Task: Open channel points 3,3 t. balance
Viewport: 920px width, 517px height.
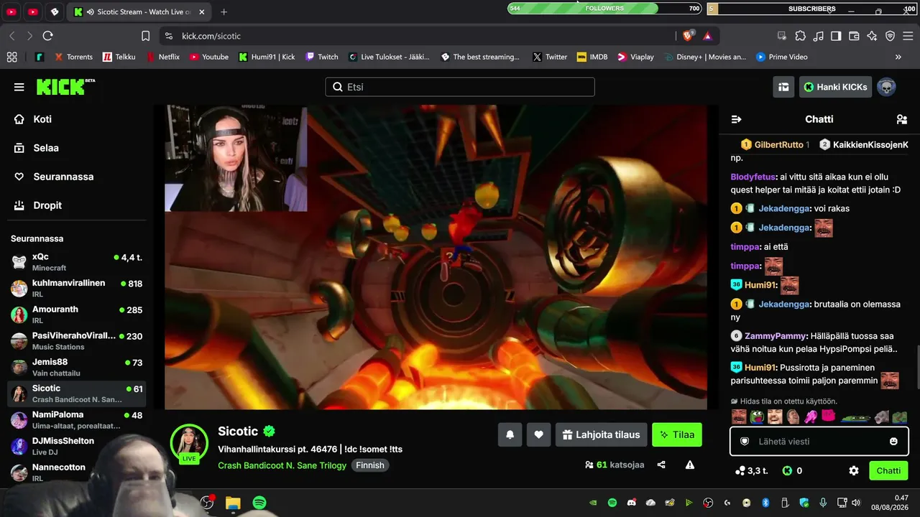Action: pos(752,471)
